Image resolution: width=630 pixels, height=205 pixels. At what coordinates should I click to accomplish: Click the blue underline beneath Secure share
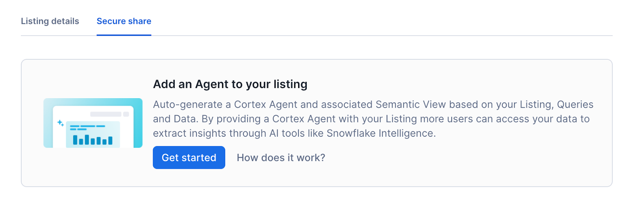coord(124,35)
